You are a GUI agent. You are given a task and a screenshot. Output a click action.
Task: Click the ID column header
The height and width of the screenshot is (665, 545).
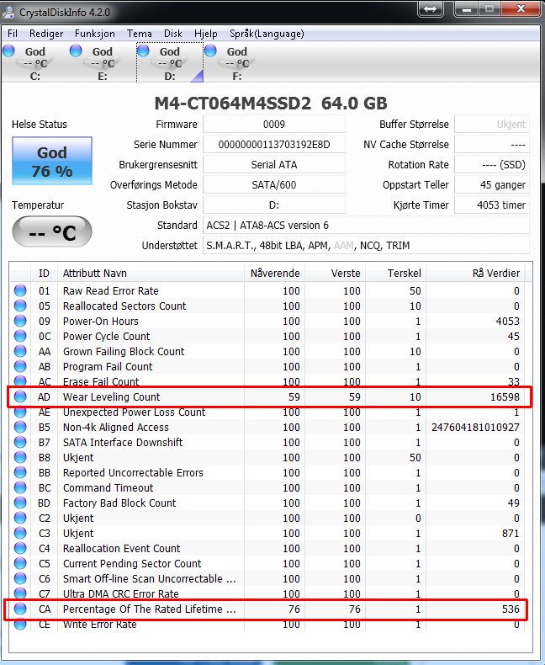[44, 273]
